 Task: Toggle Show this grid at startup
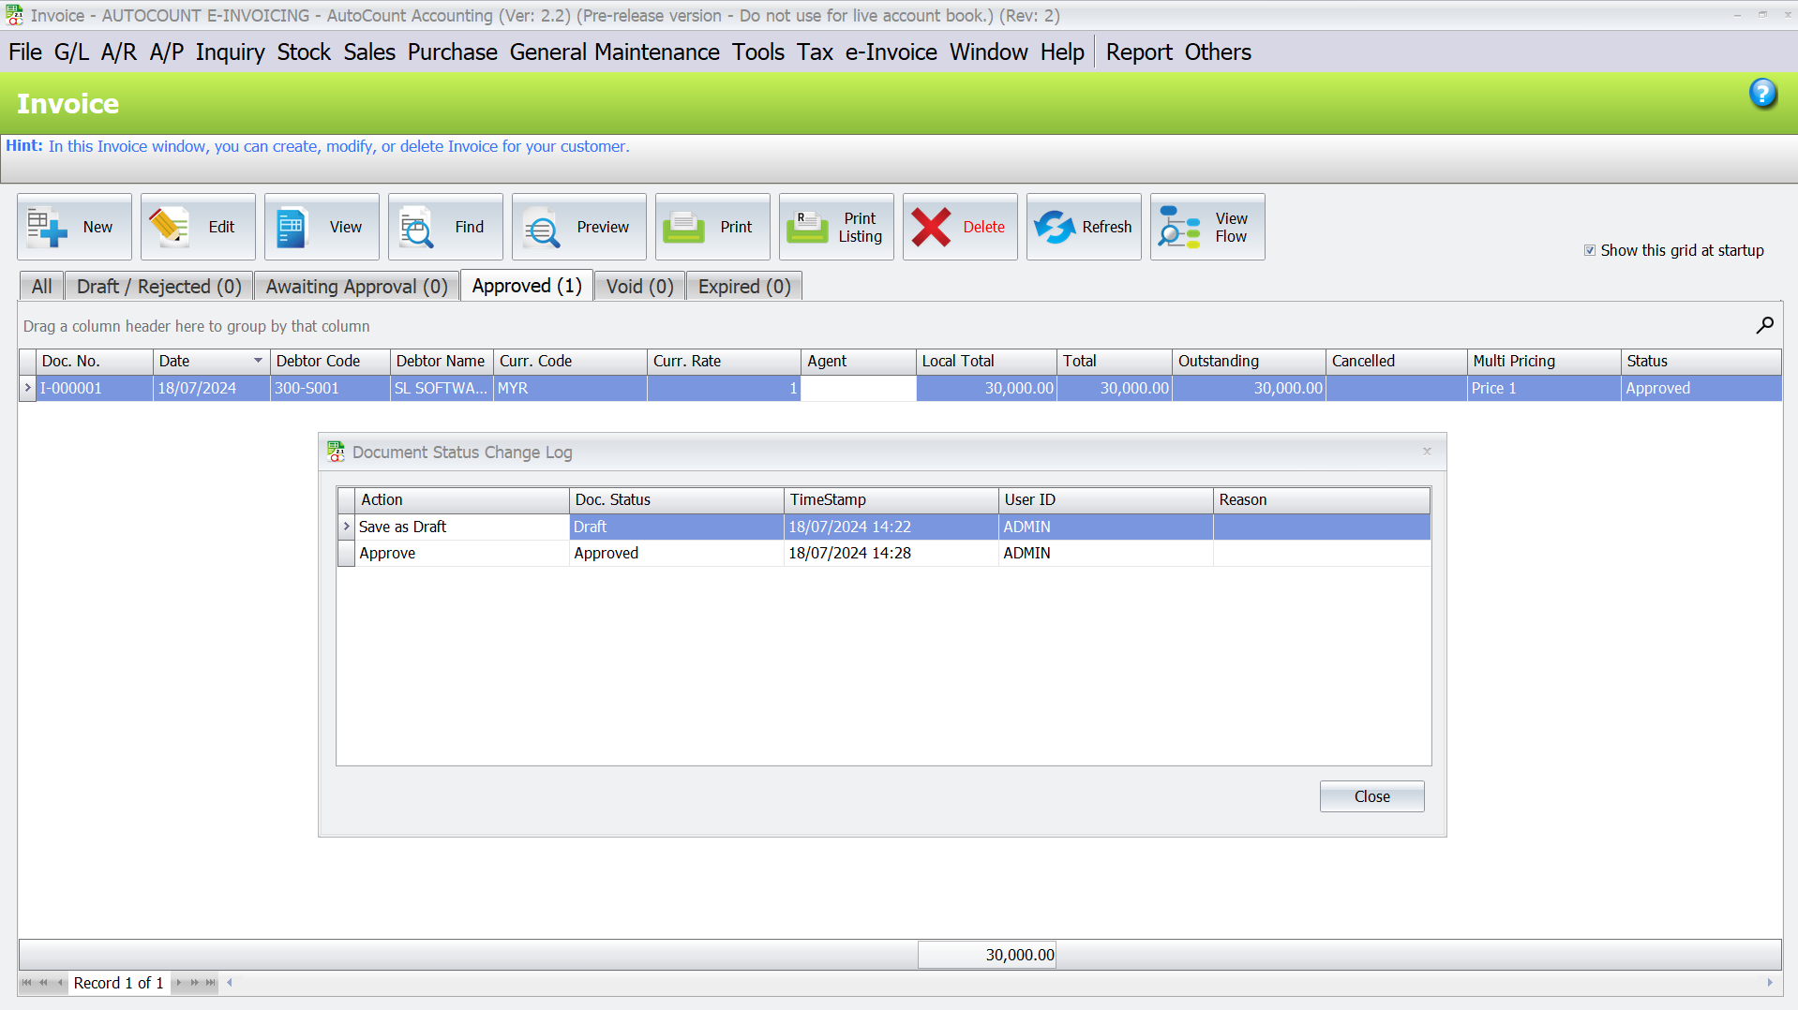click(1590, 249)
